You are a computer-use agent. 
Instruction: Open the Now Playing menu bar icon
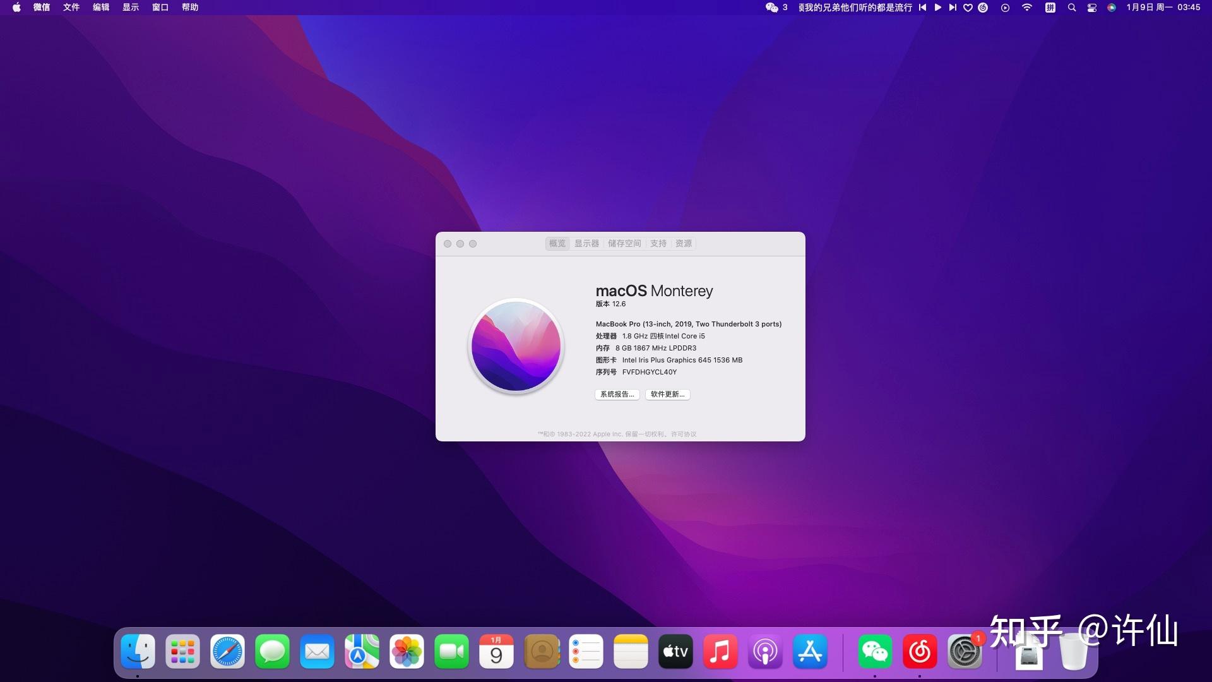click(1005, 8)
